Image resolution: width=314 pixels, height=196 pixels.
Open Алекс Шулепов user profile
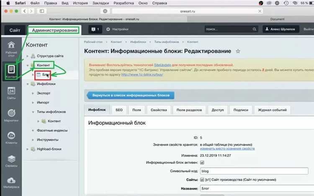pos(281,29)
